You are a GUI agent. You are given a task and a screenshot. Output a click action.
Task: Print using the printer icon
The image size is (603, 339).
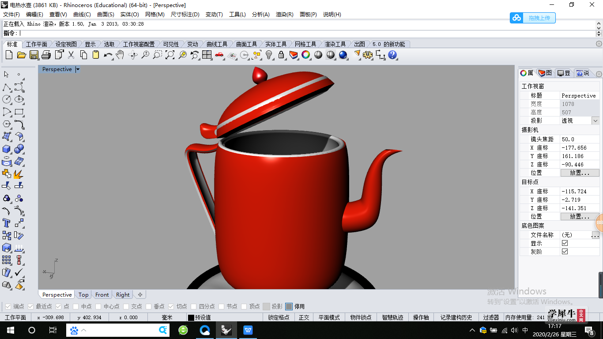click(46, 55)
